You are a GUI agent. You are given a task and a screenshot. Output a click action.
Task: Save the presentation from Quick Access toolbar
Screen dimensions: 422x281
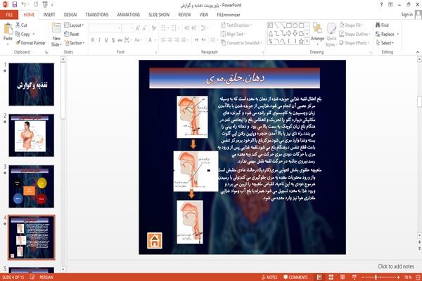point(15,5)
